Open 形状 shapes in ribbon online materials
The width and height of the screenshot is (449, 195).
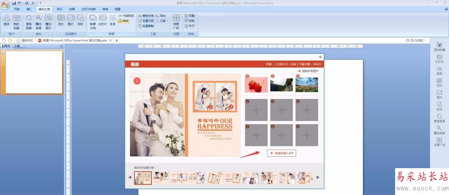(x=80, y=20)
